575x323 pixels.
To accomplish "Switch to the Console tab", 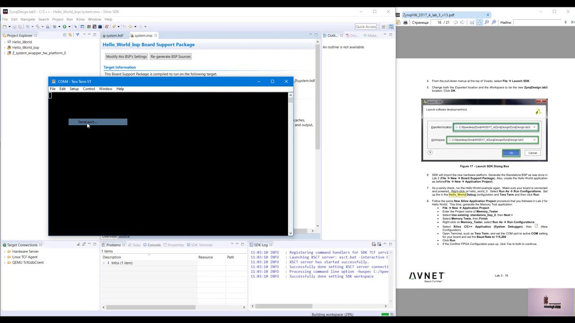I will (152, 245).
